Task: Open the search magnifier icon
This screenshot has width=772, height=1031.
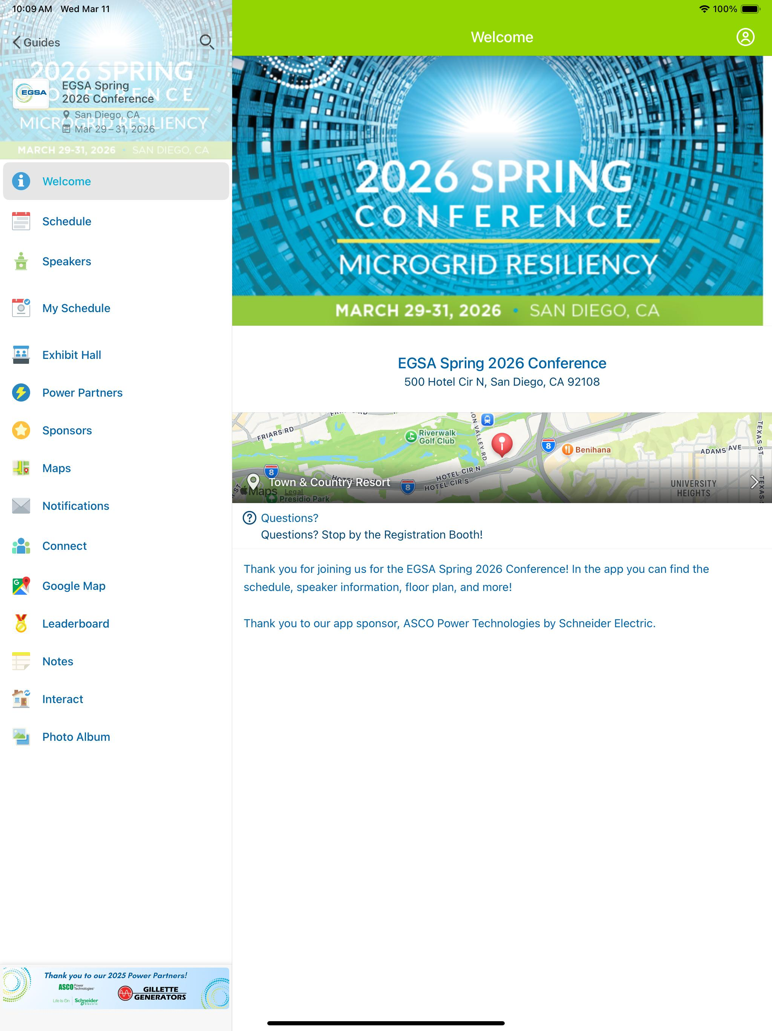Action: (x=207, y=42)
